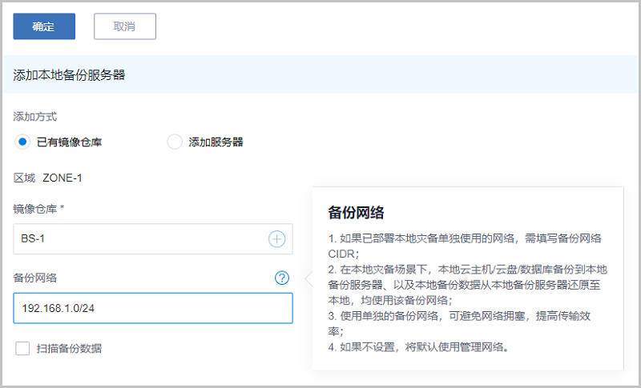
Task: Focus the 192.168.1.0/24 CIDR input box
Action: point(152,308)
